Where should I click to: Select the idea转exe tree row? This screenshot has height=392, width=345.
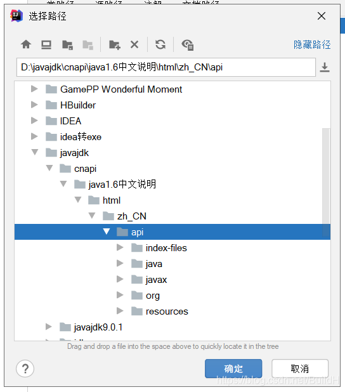click(172, 137)
